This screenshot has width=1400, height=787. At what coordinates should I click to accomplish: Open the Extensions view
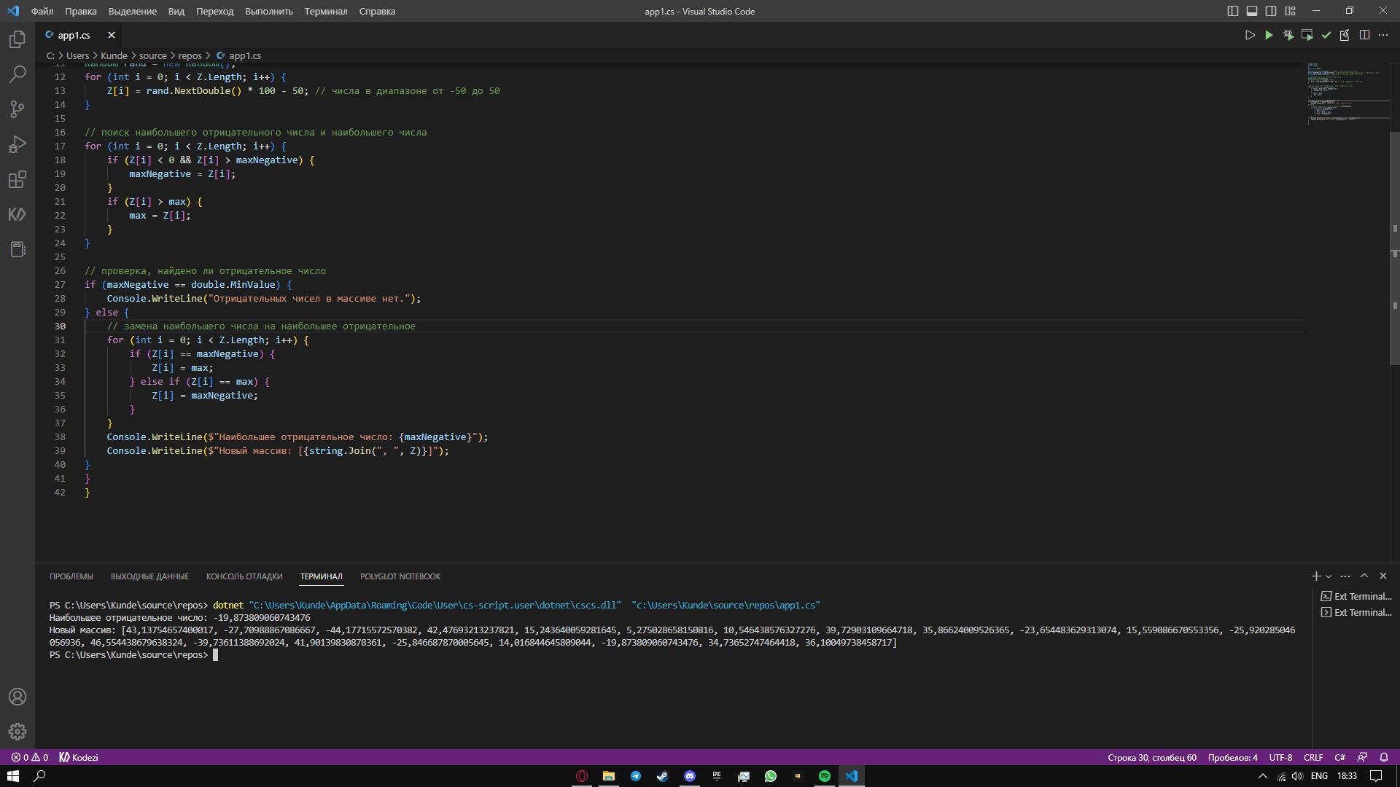pos(17,179)
